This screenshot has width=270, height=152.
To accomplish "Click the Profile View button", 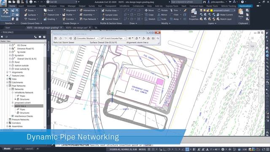I will tap(110, 10).
